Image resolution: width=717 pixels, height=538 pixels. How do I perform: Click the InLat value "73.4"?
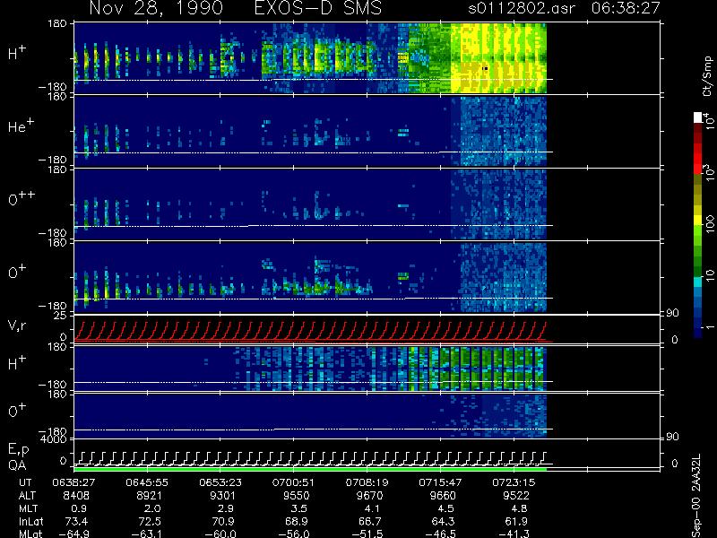[x=76, y=522]
